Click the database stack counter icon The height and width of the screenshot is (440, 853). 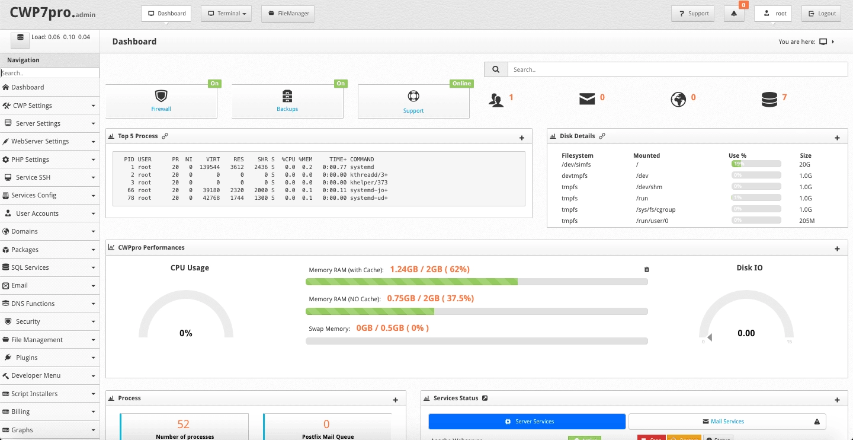pos(769,100)
